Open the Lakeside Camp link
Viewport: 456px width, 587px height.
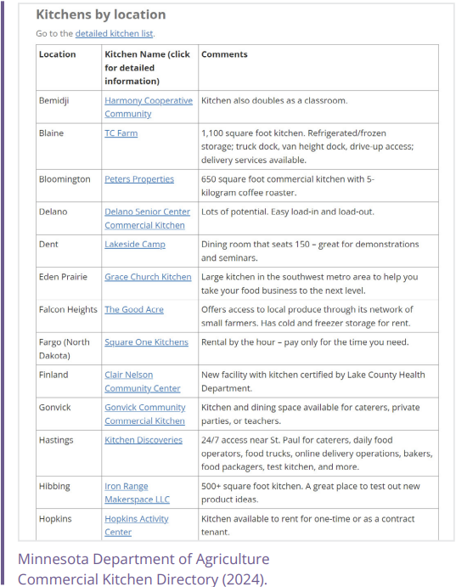[135, 245]
